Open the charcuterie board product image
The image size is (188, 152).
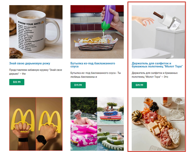click(x=158, y=124)
